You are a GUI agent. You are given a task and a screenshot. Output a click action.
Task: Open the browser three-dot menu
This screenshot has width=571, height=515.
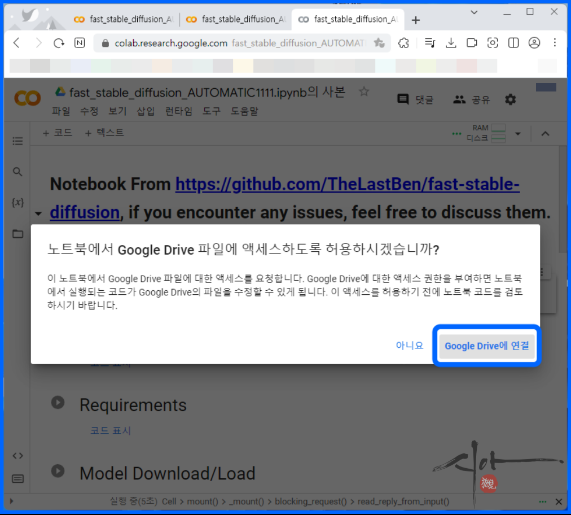(x=555, y=43)
